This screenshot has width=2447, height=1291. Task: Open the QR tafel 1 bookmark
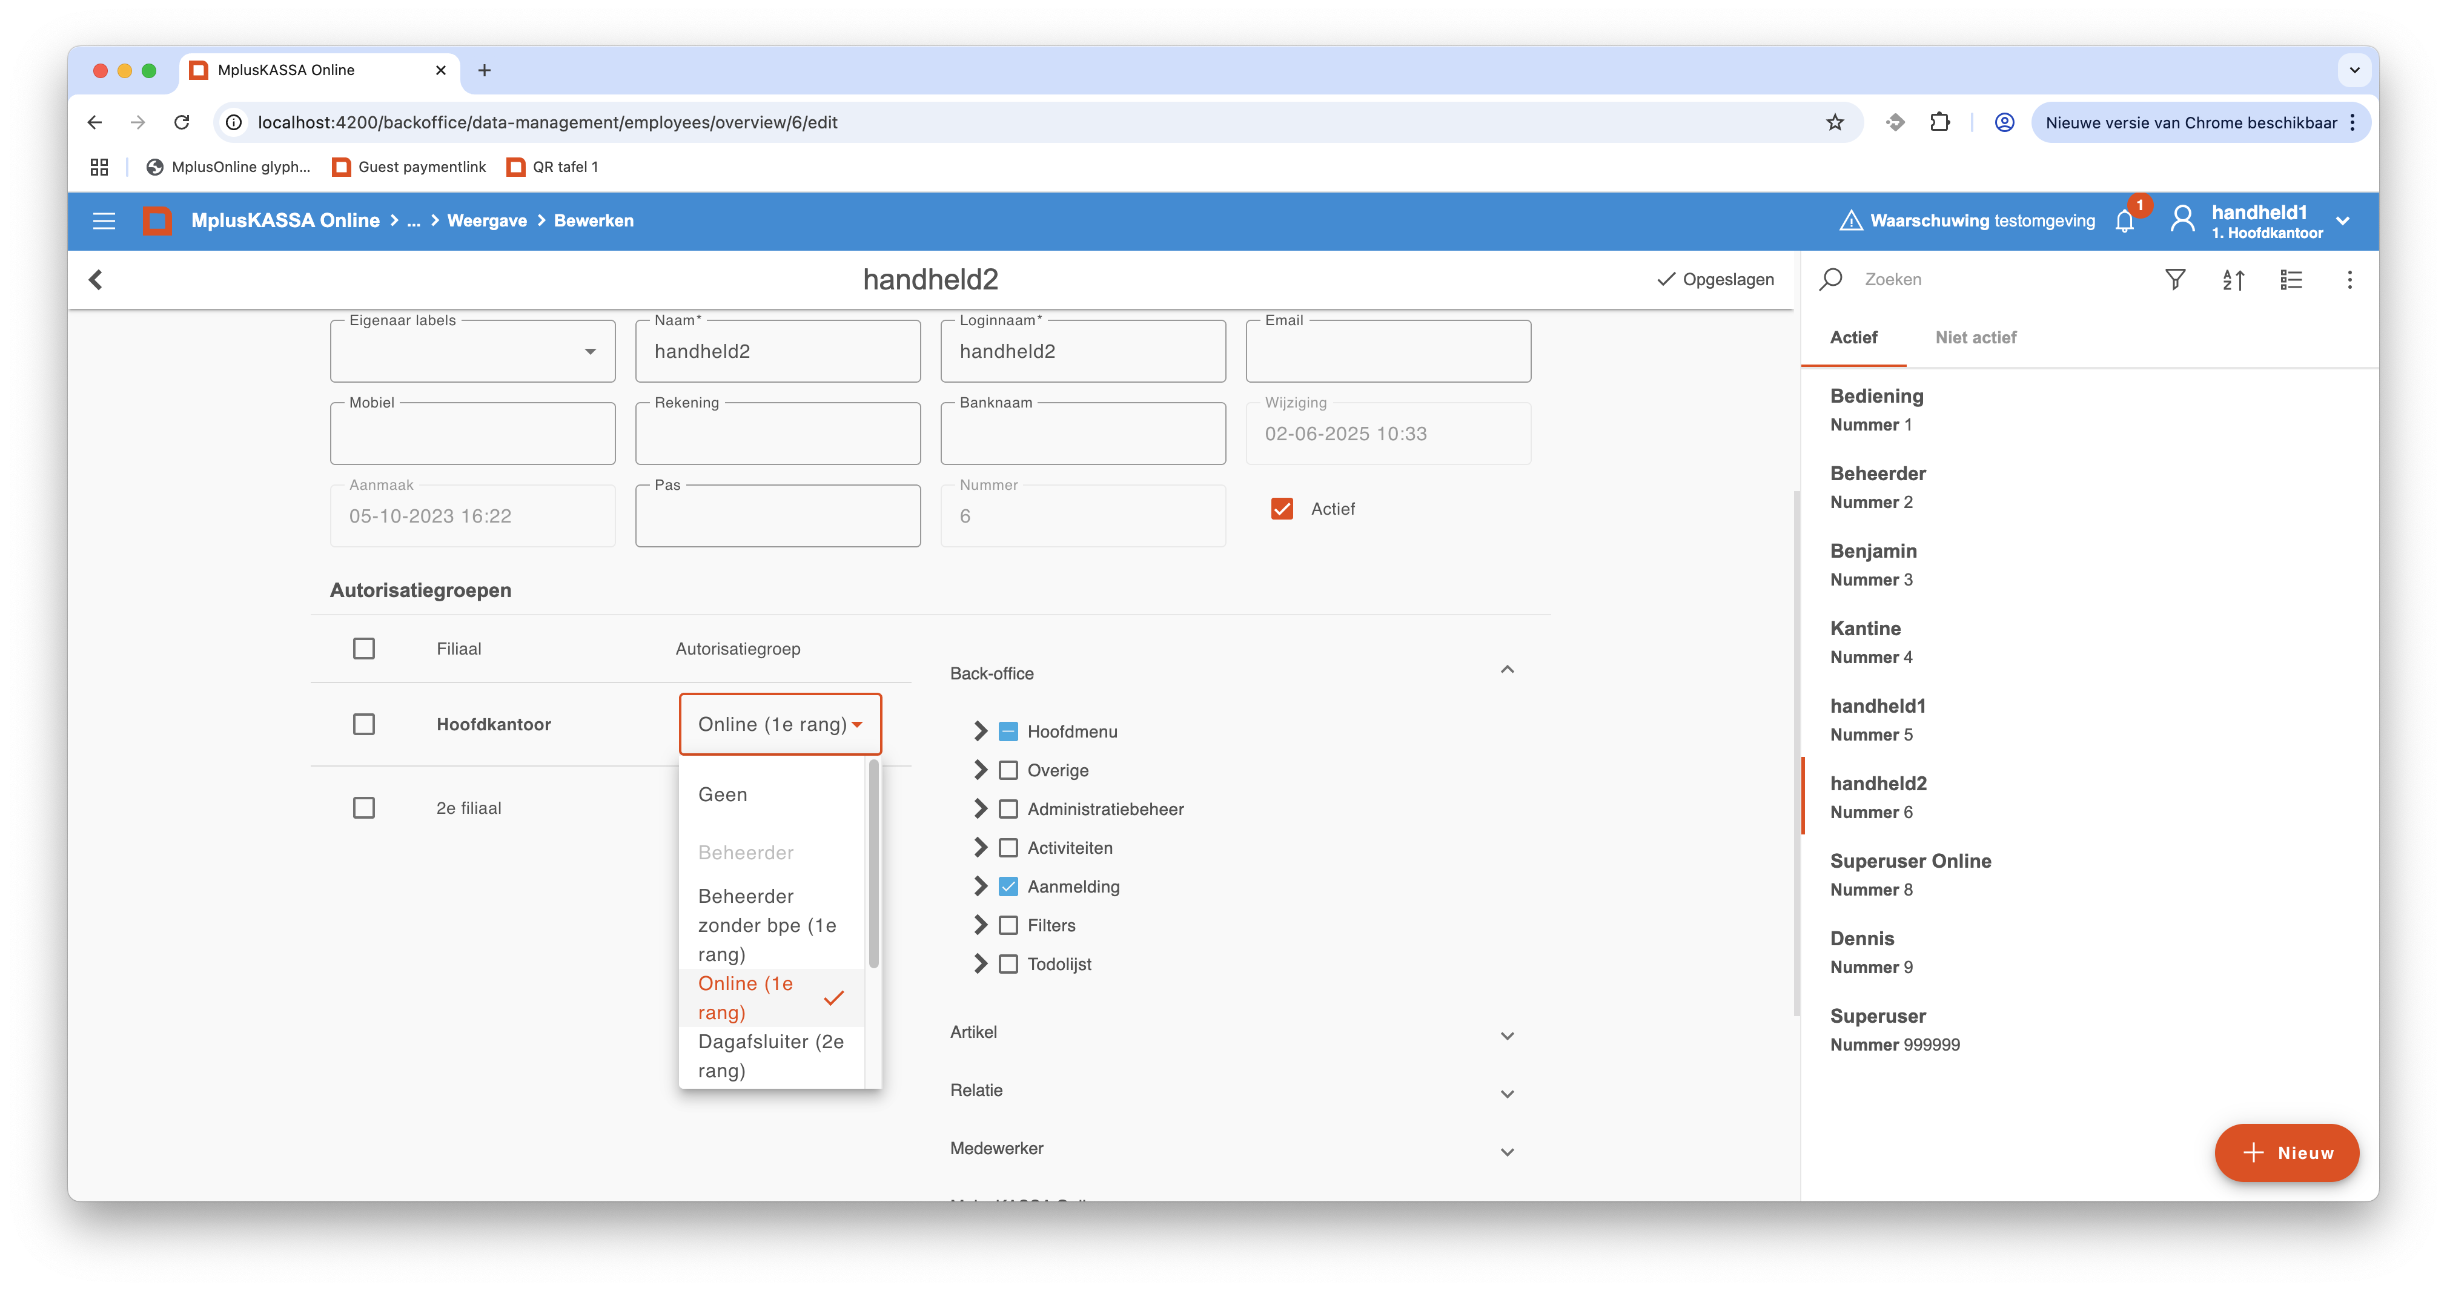pos(553,167)
